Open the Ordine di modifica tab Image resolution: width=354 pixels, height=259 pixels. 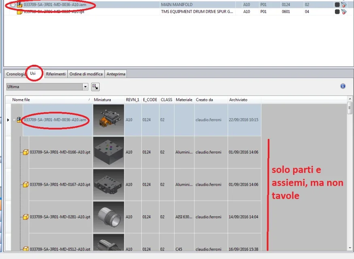pos(86,74)
